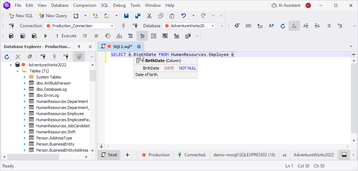The height and width of the screenshot is (171, 358).
Task: Pin the Database Explorer panel
Action: (79, 47)
